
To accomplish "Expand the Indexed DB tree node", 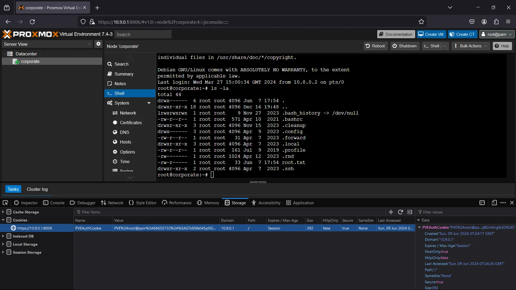I will [x=3, y=236].
